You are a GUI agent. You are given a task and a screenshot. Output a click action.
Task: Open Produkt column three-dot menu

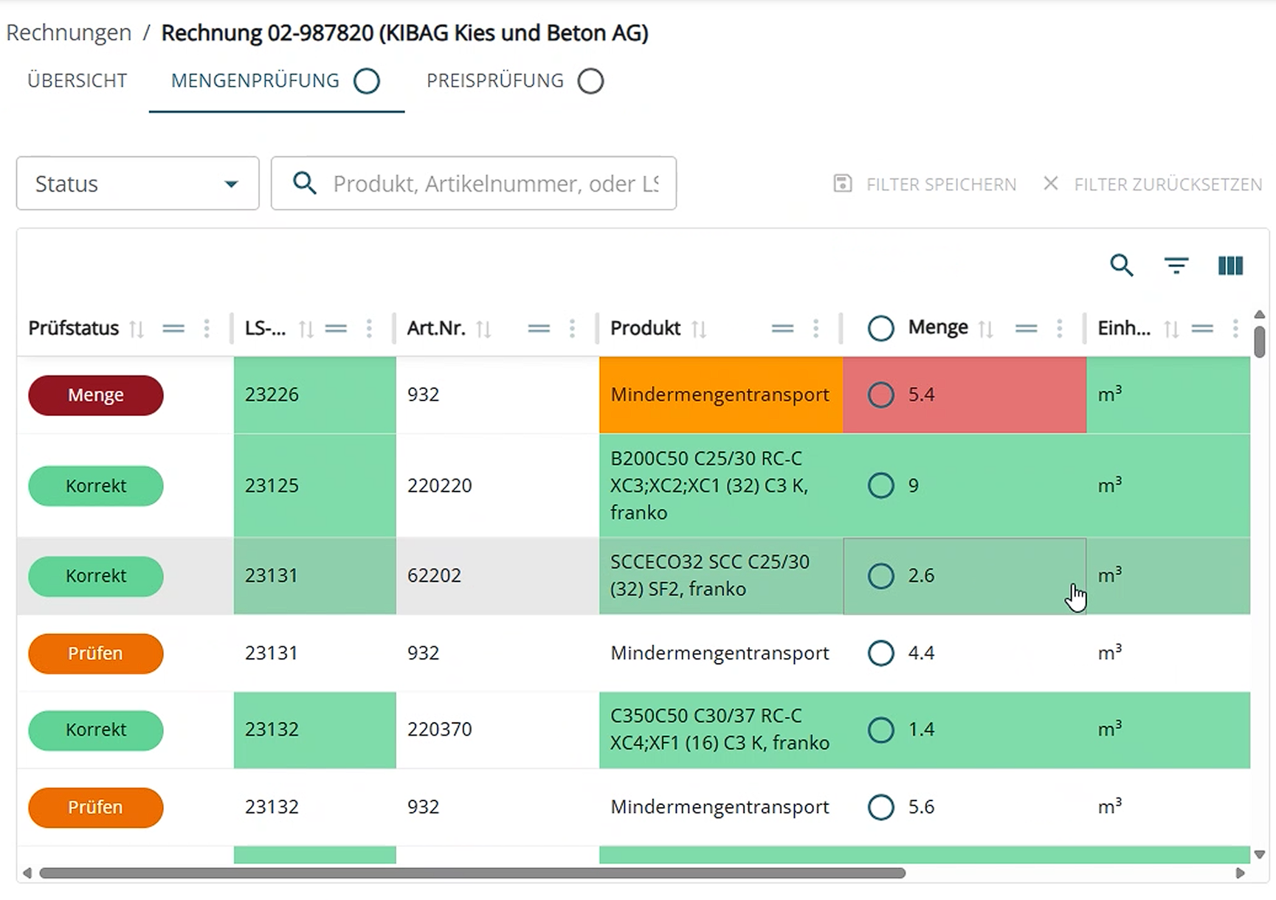(815, 329)
